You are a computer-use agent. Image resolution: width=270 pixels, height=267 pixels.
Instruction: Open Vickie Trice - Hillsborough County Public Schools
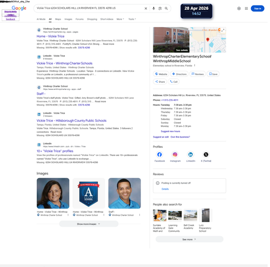(x=71, y=121)
